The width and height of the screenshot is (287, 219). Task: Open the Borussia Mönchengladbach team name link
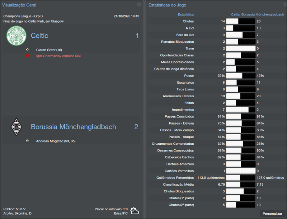click(x=73, y=127)
